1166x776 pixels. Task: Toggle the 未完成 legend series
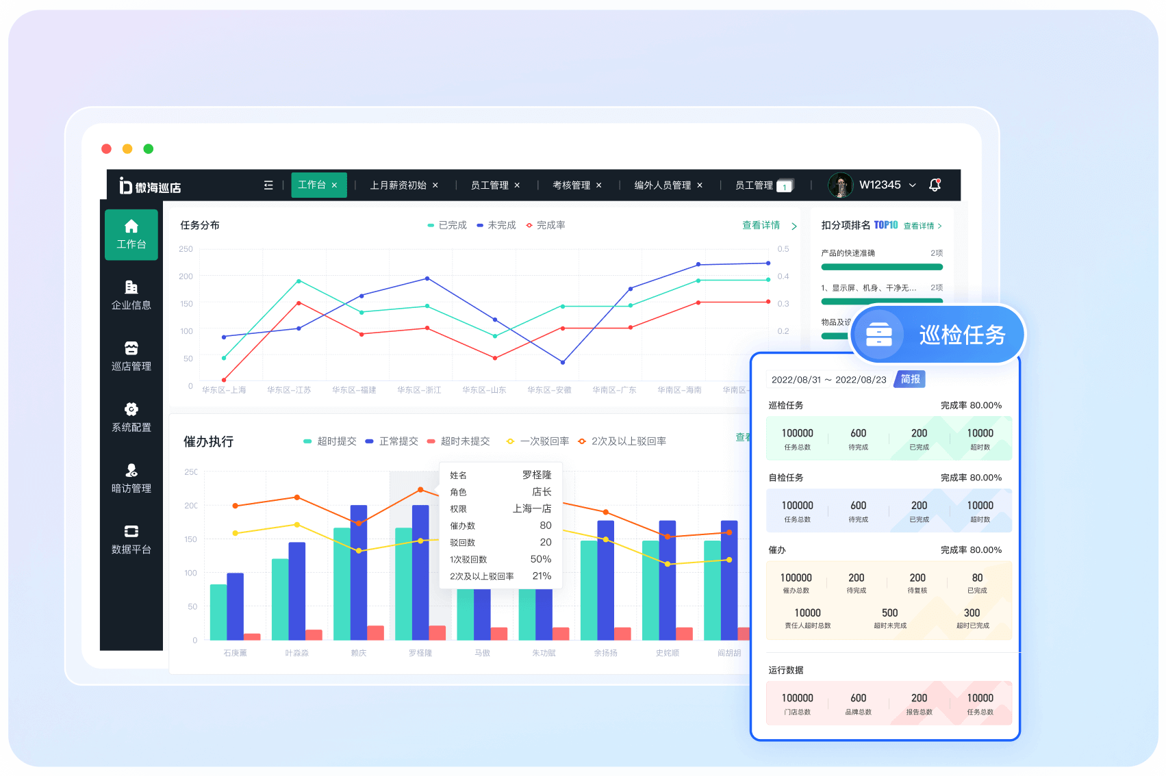pos(496,225)
